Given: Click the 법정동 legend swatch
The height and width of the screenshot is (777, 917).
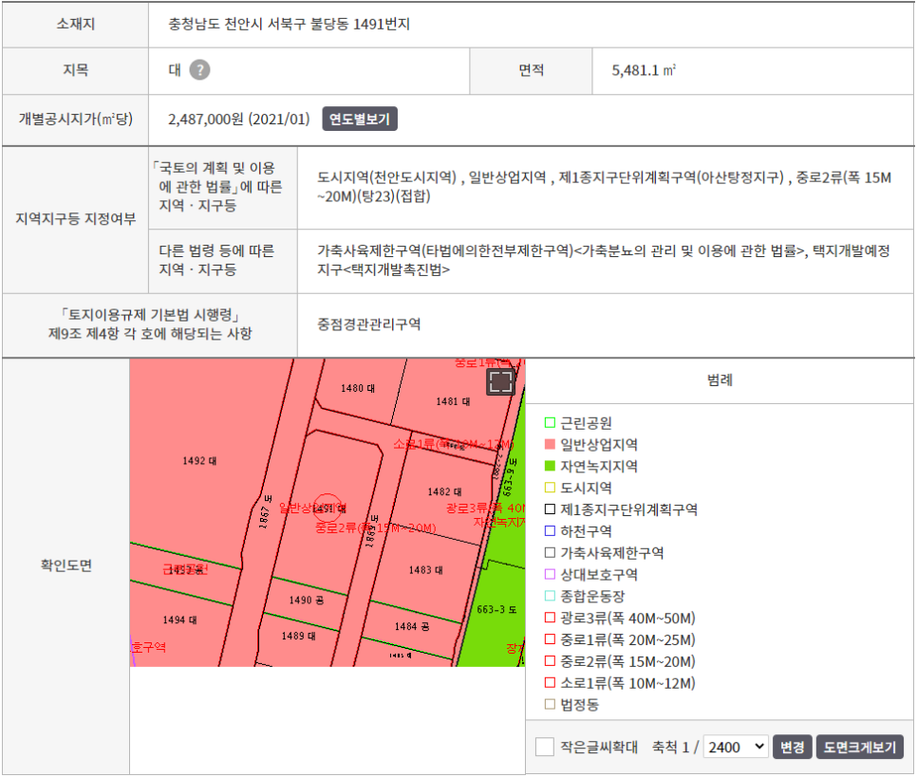Looking at the screenshot, I should point(550,704).
